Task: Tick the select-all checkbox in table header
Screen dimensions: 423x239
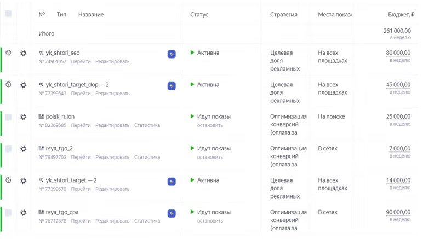Action: [8, 14]
